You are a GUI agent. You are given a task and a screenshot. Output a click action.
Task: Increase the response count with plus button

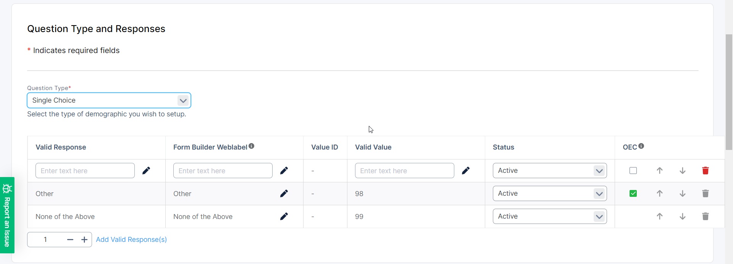click(84, 240)
